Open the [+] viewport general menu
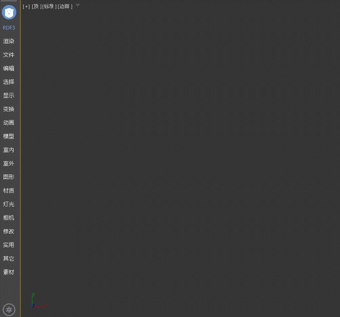The width and height of the screenshot is (340, 317). coord(26,6)
